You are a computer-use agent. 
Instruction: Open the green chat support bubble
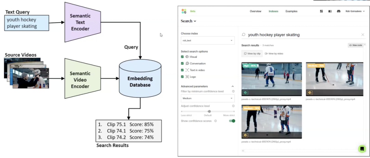(362, 149)
